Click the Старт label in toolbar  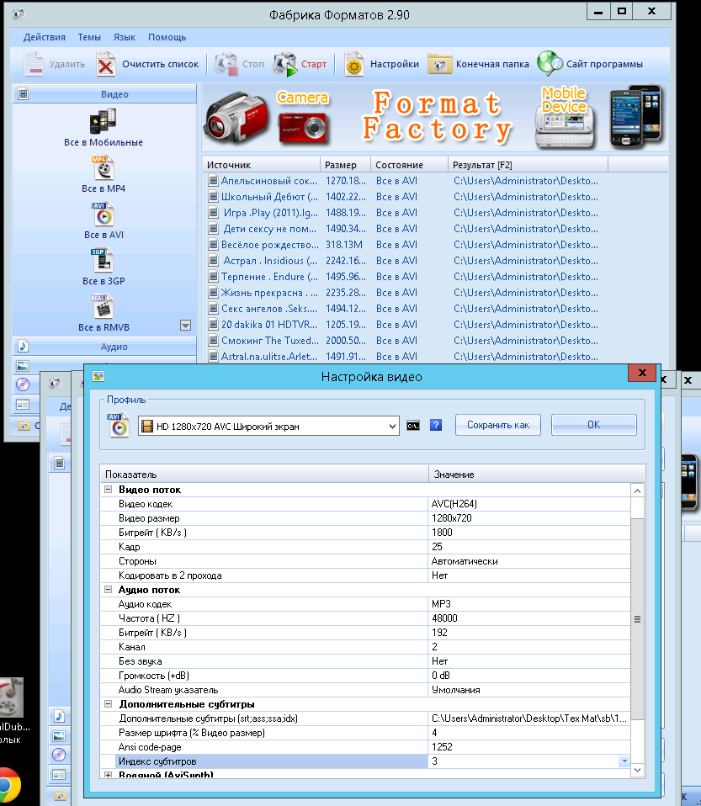tap(314, 64)
